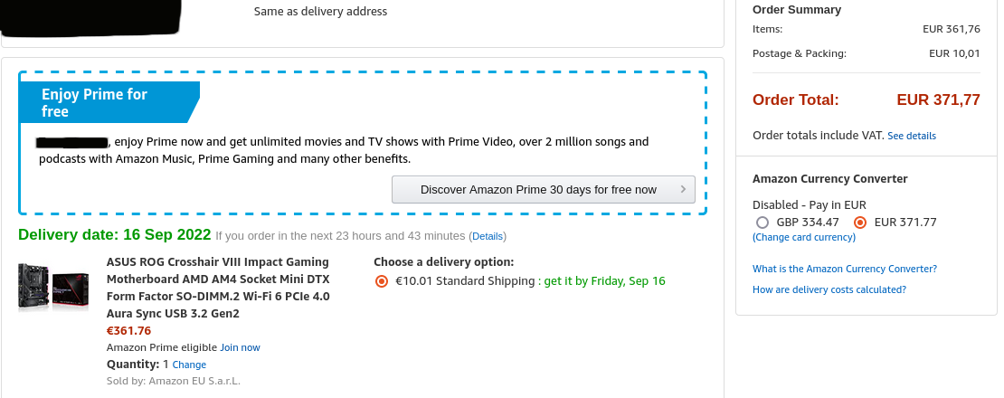Image resolution: width=1004 pixels, height=398 pixels.
Task: Select €10.01 Standard Shipping radio option
Action: click(381, 281)
